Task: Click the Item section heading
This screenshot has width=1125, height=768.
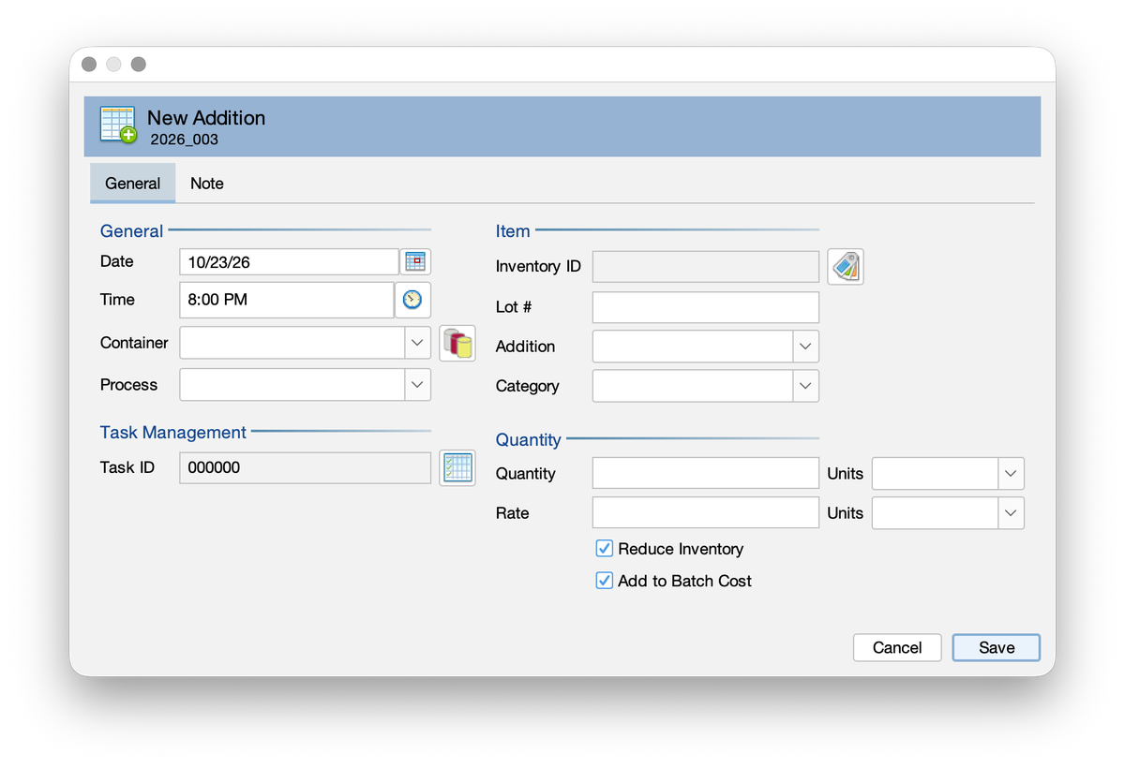Action: coord(513,231)
